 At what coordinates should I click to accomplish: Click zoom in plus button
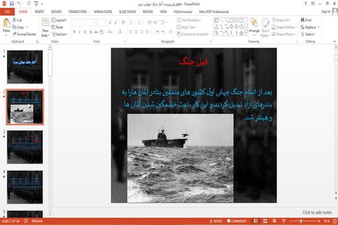point(319,221)
